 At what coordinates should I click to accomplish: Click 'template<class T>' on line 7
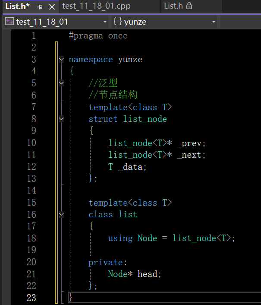[130, 108]
